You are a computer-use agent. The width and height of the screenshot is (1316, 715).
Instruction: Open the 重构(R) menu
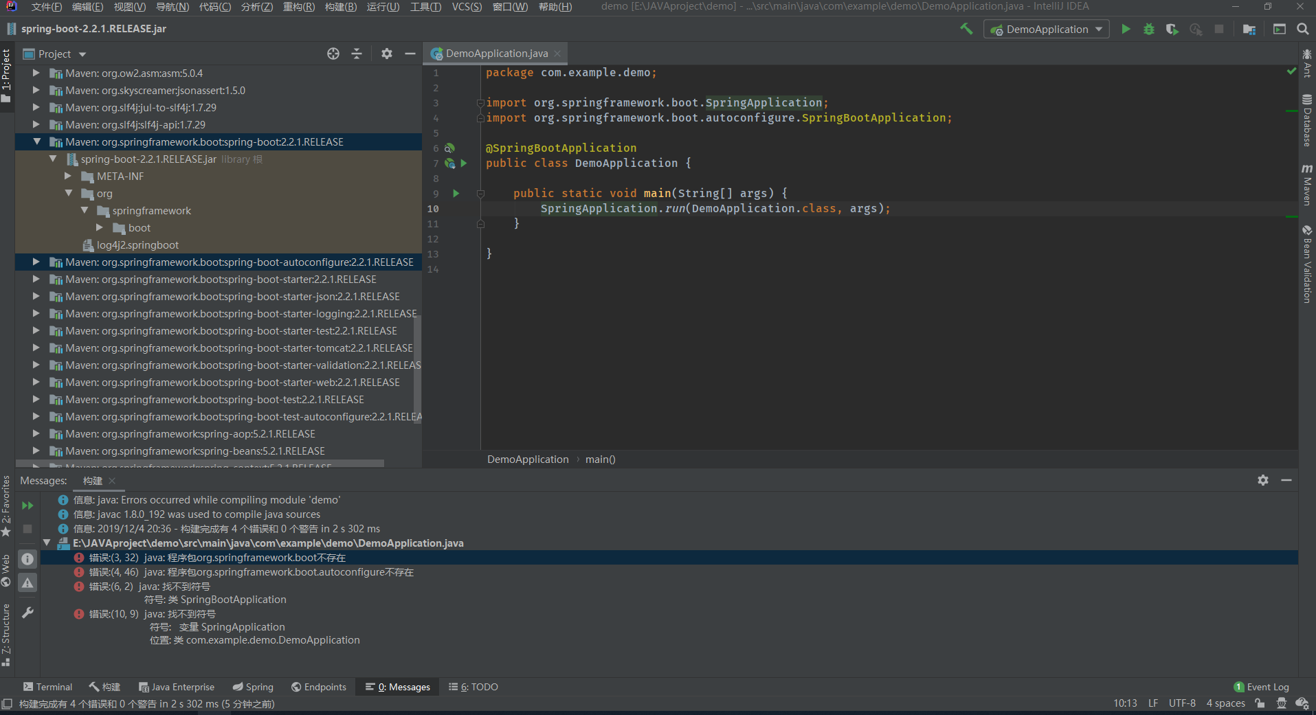pyautogui.click(x=298, y=7)
